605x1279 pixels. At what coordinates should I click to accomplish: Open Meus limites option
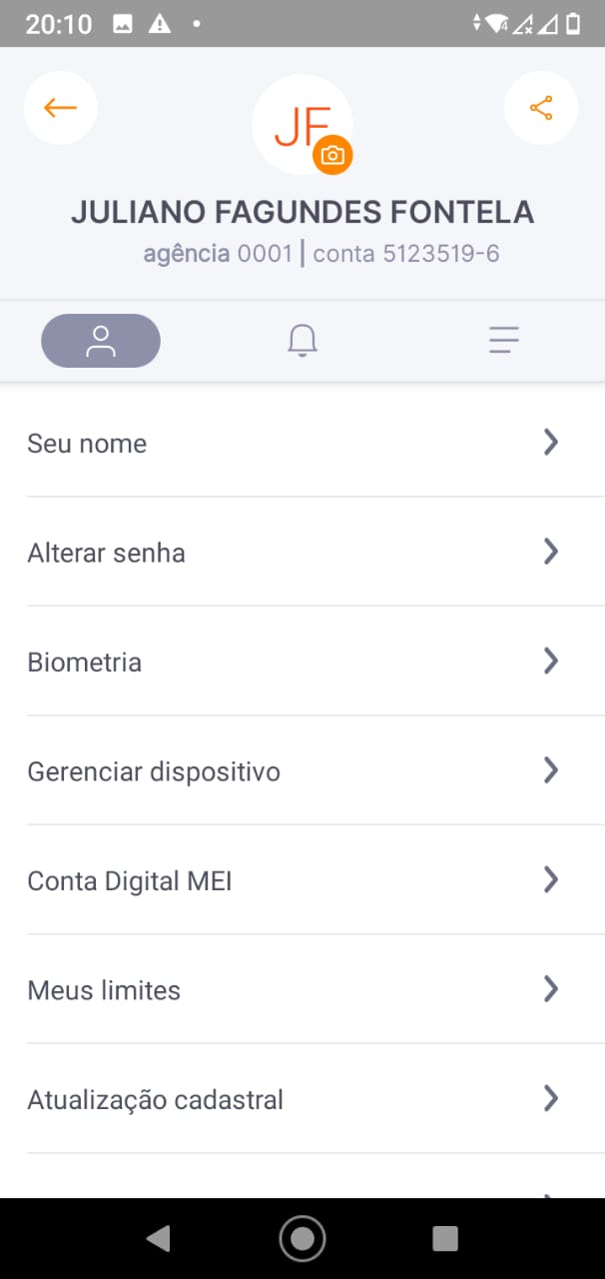click(x=104, y=990)
